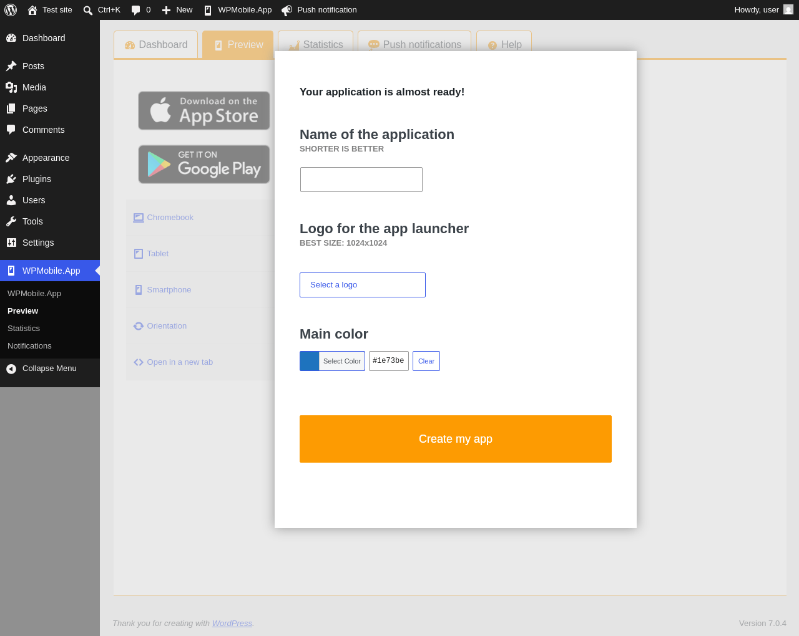799x636 pixels.
Task: Click the Orientation link
Action: 167,326
